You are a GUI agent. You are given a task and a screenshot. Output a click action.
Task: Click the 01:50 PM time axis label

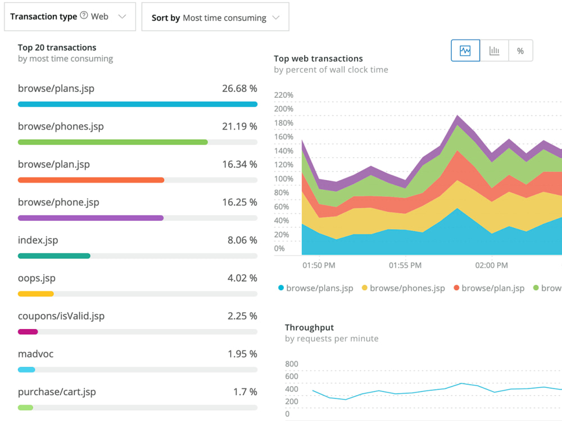click(319, 266)
